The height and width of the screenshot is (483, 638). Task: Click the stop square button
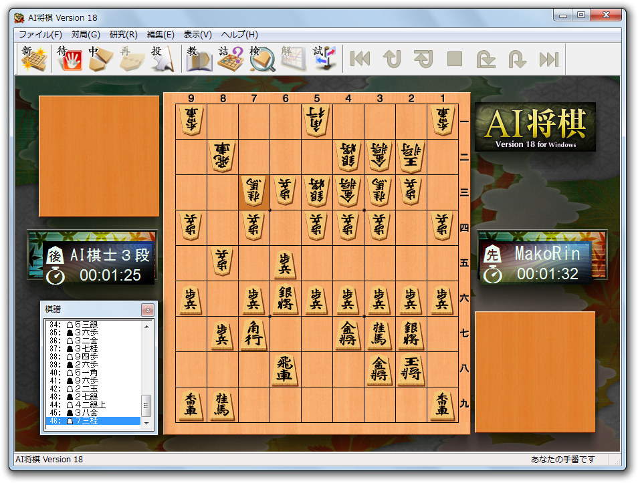(455, 59)
